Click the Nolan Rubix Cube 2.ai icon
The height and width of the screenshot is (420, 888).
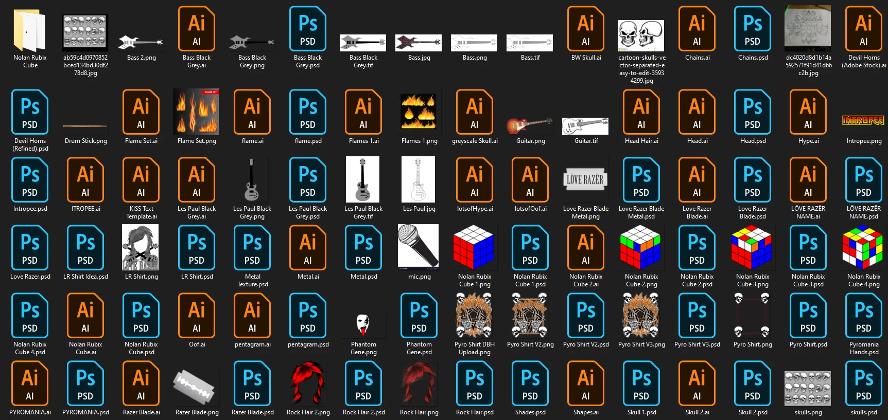[586, 248]
